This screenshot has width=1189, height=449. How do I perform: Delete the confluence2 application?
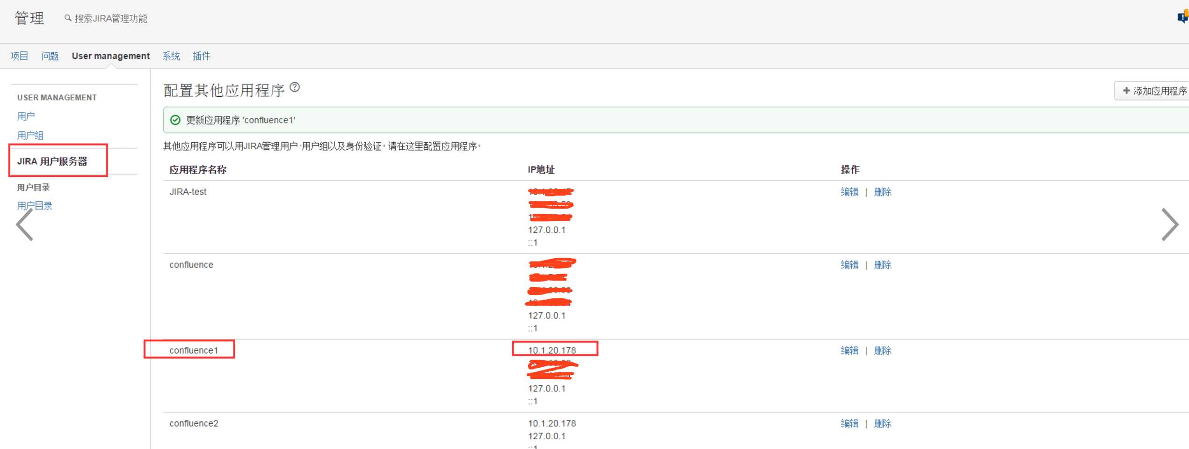(x=883, y=423)
